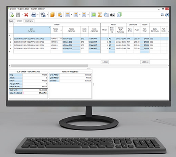Click the red X delete icon
This screenshot has height=157, width=176.
[26, 15]
